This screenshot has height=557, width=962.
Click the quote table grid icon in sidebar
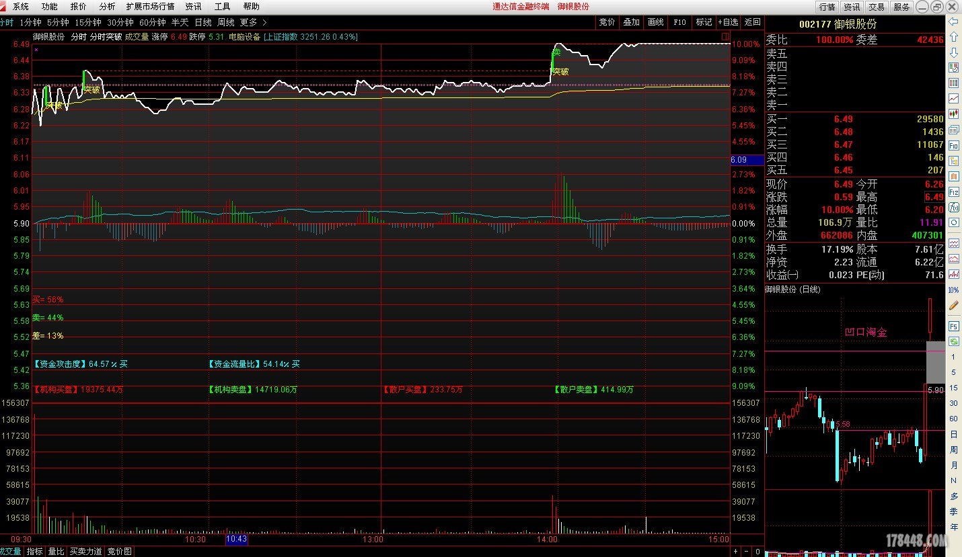tap(953, 83)
